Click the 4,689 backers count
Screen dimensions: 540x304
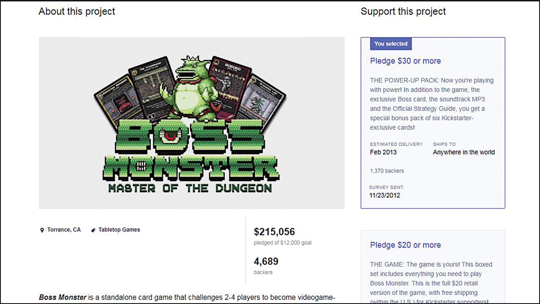tap(266, 261)
